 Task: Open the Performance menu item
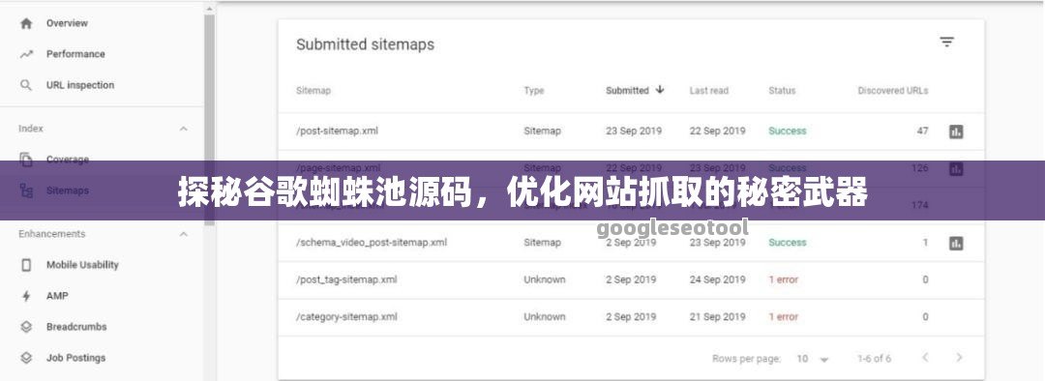pos(75,54)
